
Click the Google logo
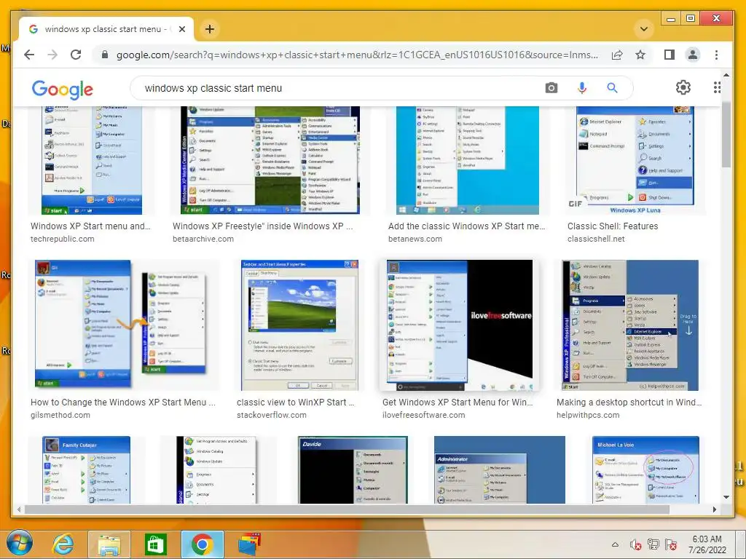click(63, 89)
